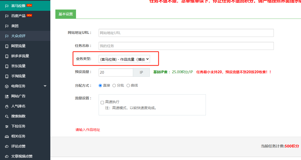Image resolution: width=301 pixels, height=160 pixels.
Task: Open 评论点赞 in the sidebar
Action: (x=25, y=146)
